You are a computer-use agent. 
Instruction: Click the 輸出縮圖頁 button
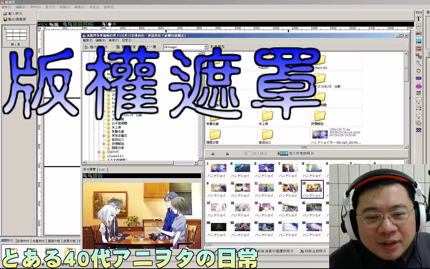(x=15, y=19)
